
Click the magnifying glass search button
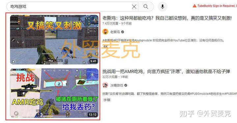[x=146, y=7]
